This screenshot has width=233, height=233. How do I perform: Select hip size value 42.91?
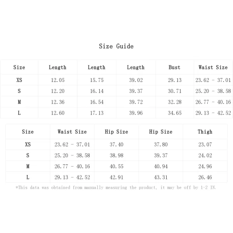pyautogui.click(x=116, y=177)
